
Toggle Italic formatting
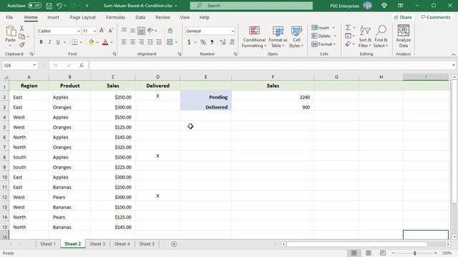(x=49, y=42)
